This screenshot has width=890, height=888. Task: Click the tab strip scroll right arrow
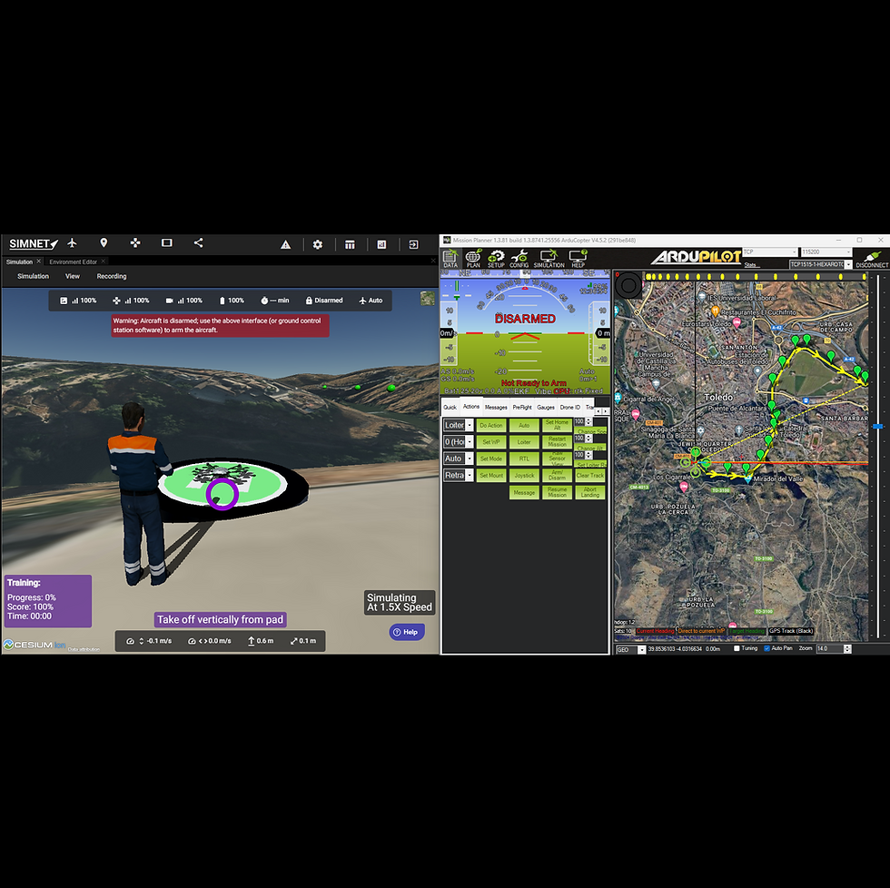pyautogui.click(x=606, y=410)
